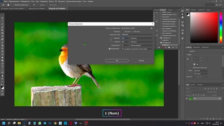Click Play selection in Actions panel footer
The width and height of the screenshot is (224, 126).
pos(166,48)
